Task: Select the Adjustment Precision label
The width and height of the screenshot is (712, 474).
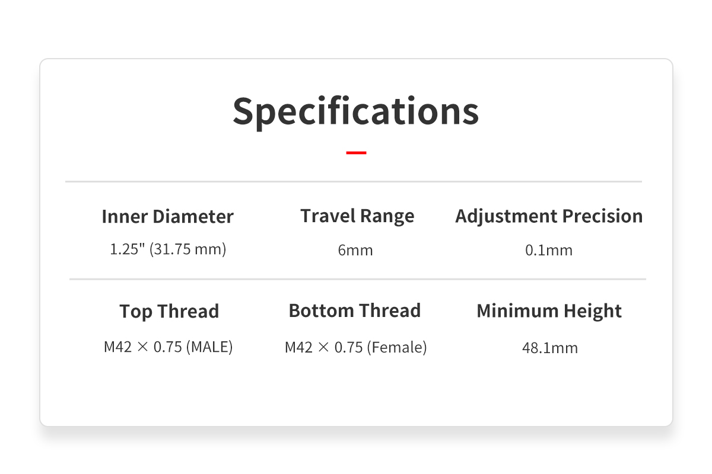Action: 549,216
